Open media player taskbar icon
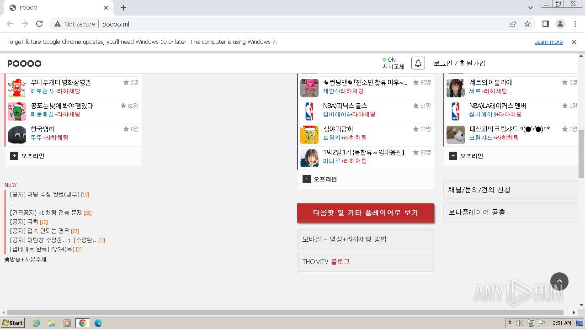 [x=67, y=323]
